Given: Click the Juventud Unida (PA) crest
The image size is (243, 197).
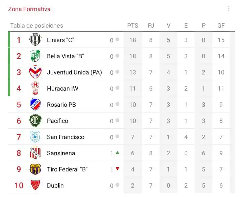Looking at the screenshot, I should (x=35, y=72).
